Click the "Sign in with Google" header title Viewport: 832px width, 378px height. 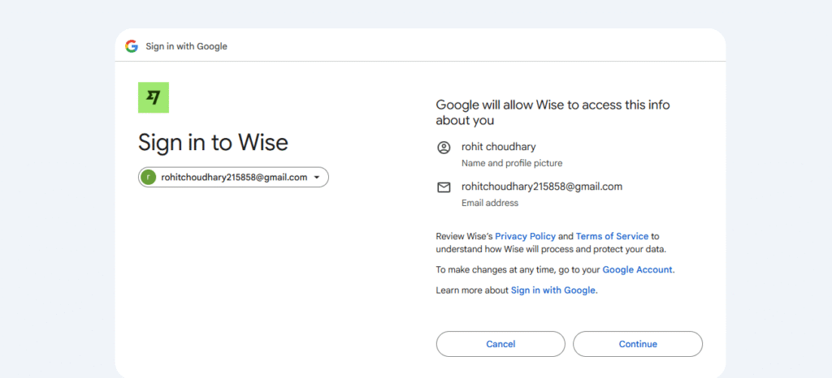[x=186, y=46]
